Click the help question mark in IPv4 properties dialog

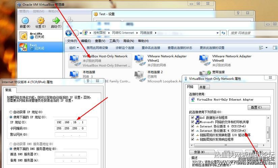click(88, 81)
